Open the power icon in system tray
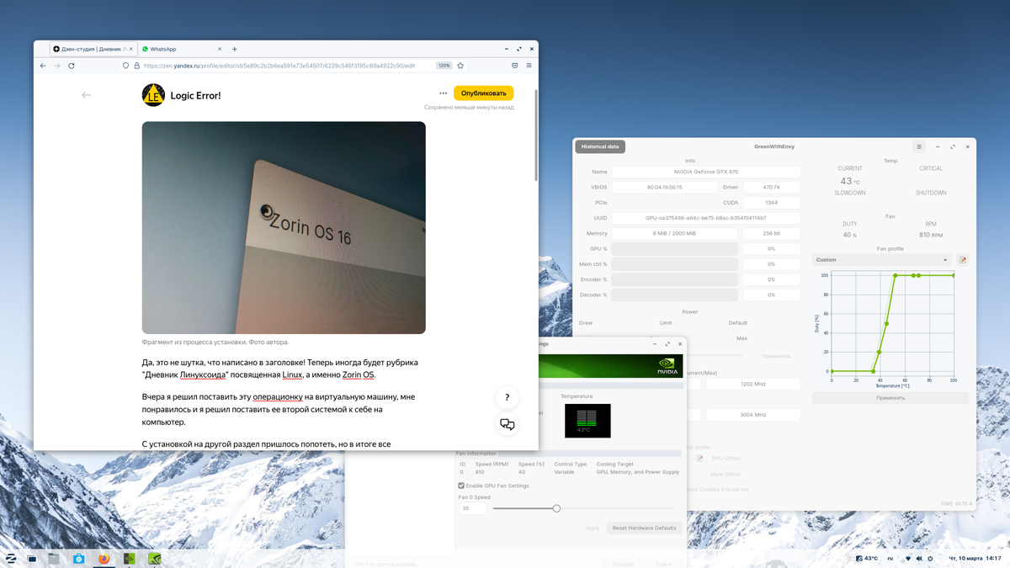Viewport: 1010px width, 568px height. pyautogui.click(x=930, y=558)
